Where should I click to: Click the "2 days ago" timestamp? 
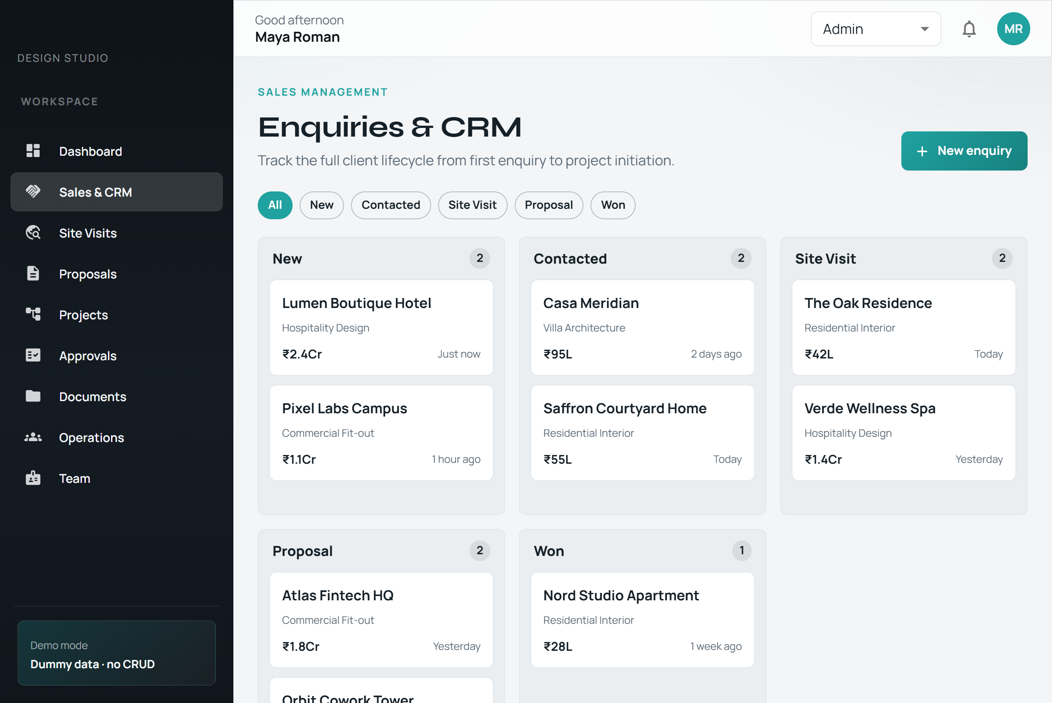coord(716,354)
